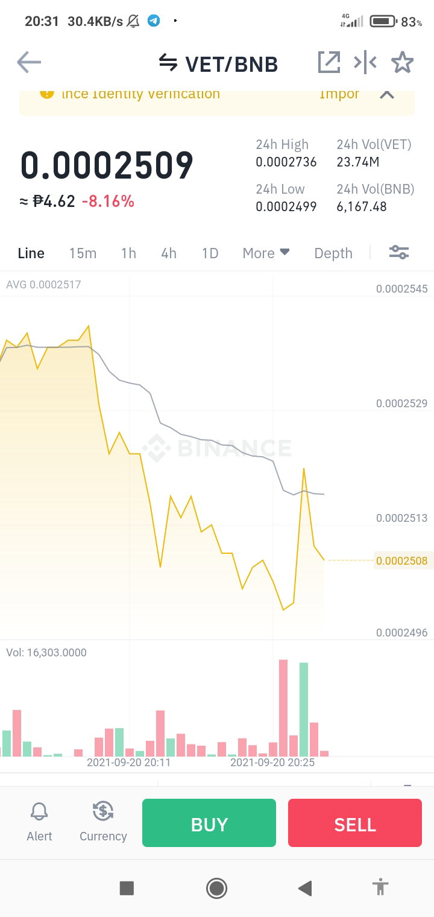434x917 pixels.
Task: Open the Depth chart tab
Action: click(333, 253)
